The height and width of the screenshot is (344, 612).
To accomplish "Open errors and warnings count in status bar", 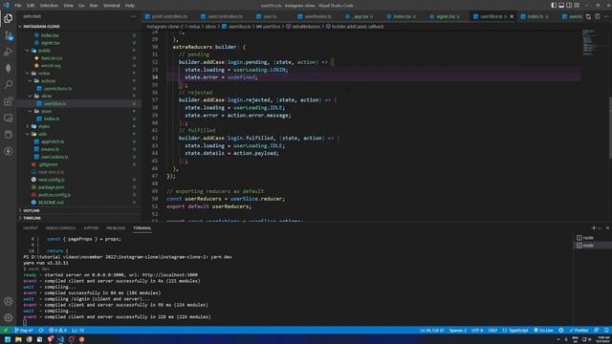I will [57, 331].
